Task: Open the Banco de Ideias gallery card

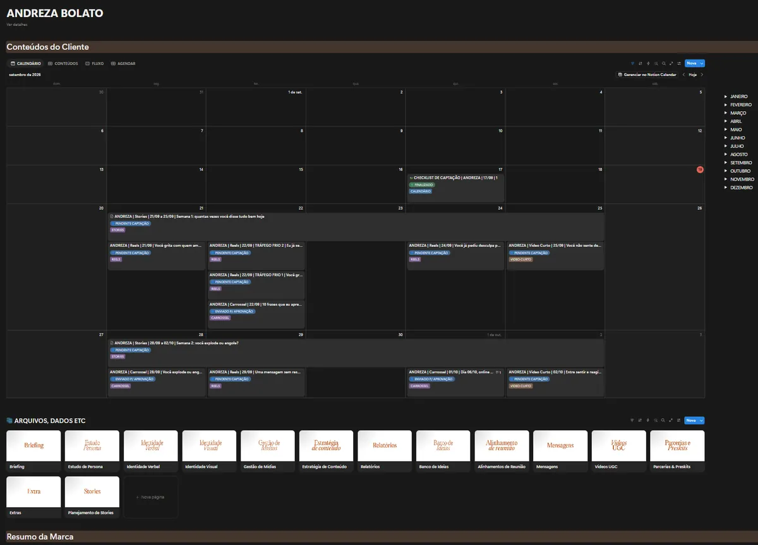Action: [x=443, y=451]
